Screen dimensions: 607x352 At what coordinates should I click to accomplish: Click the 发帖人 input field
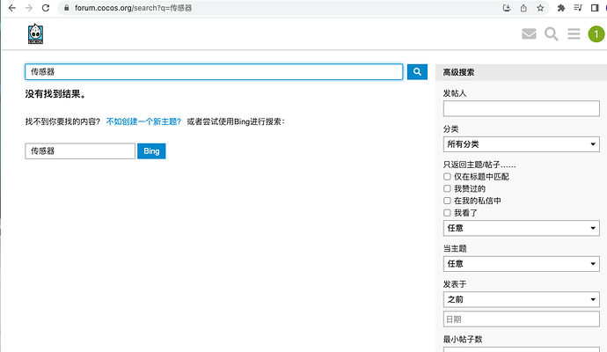click(x=521, y=109)
